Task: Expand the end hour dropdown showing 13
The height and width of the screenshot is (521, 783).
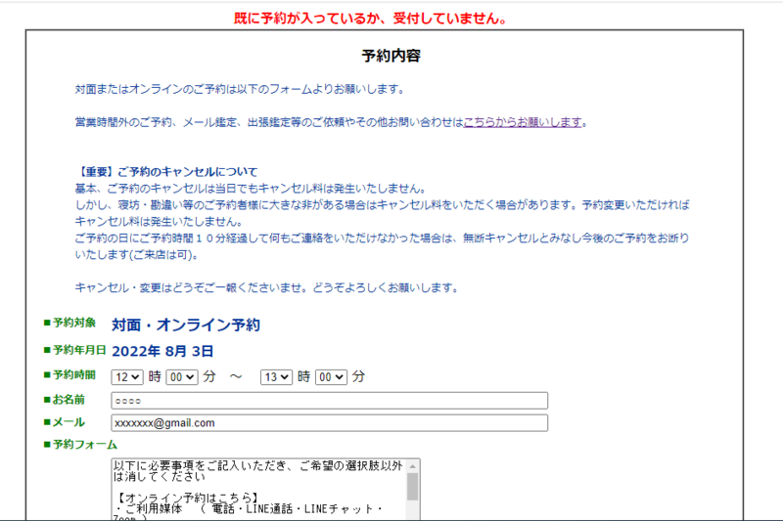Action: click(276, 376)
